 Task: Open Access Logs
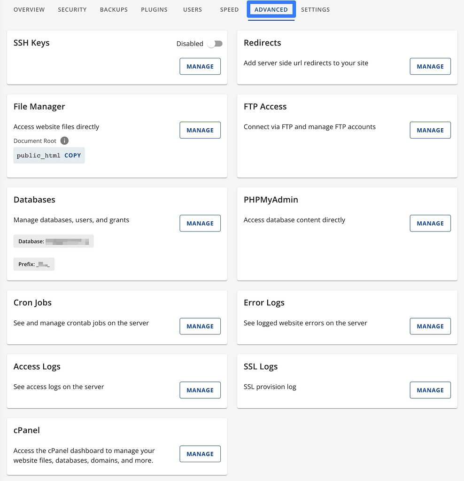coord(200,390)
